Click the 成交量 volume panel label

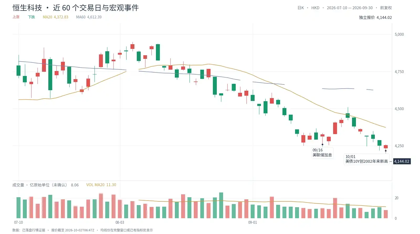18,185
